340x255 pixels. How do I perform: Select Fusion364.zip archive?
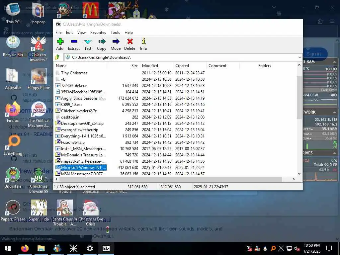pyautogui.click(x=73, y=142)
